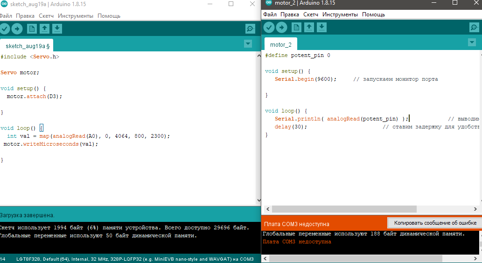The height and width of the screenshot is (263, 482).
Task: Save the motor_2 sketch
Action: pos(321,28)
